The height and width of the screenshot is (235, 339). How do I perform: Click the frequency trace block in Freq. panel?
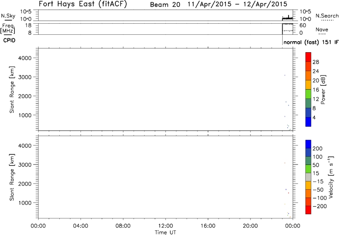288,29
